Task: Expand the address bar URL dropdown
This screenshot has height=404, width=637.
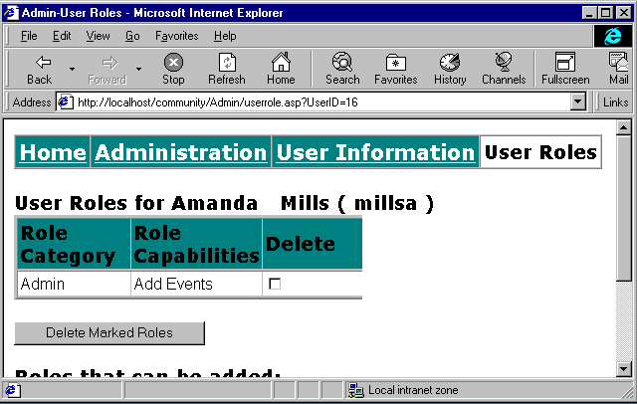Action: tap(578, 101)
